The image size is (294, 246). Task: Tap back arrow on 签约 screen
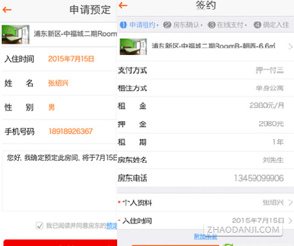(123, 5)
